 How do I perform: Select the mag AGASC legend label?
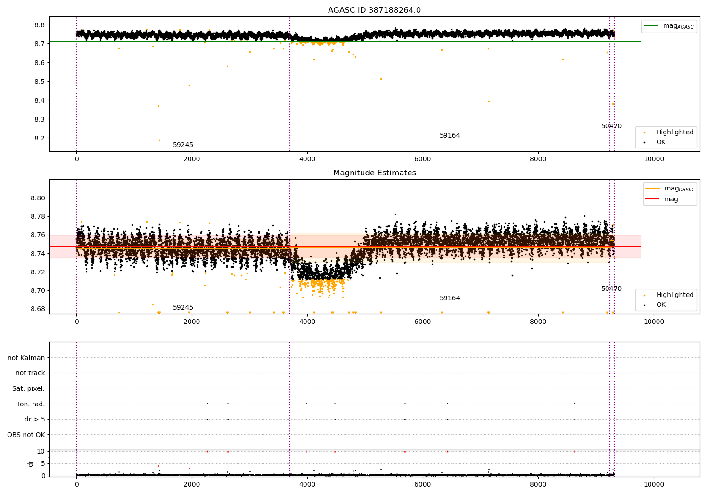[x=678, y=26]
